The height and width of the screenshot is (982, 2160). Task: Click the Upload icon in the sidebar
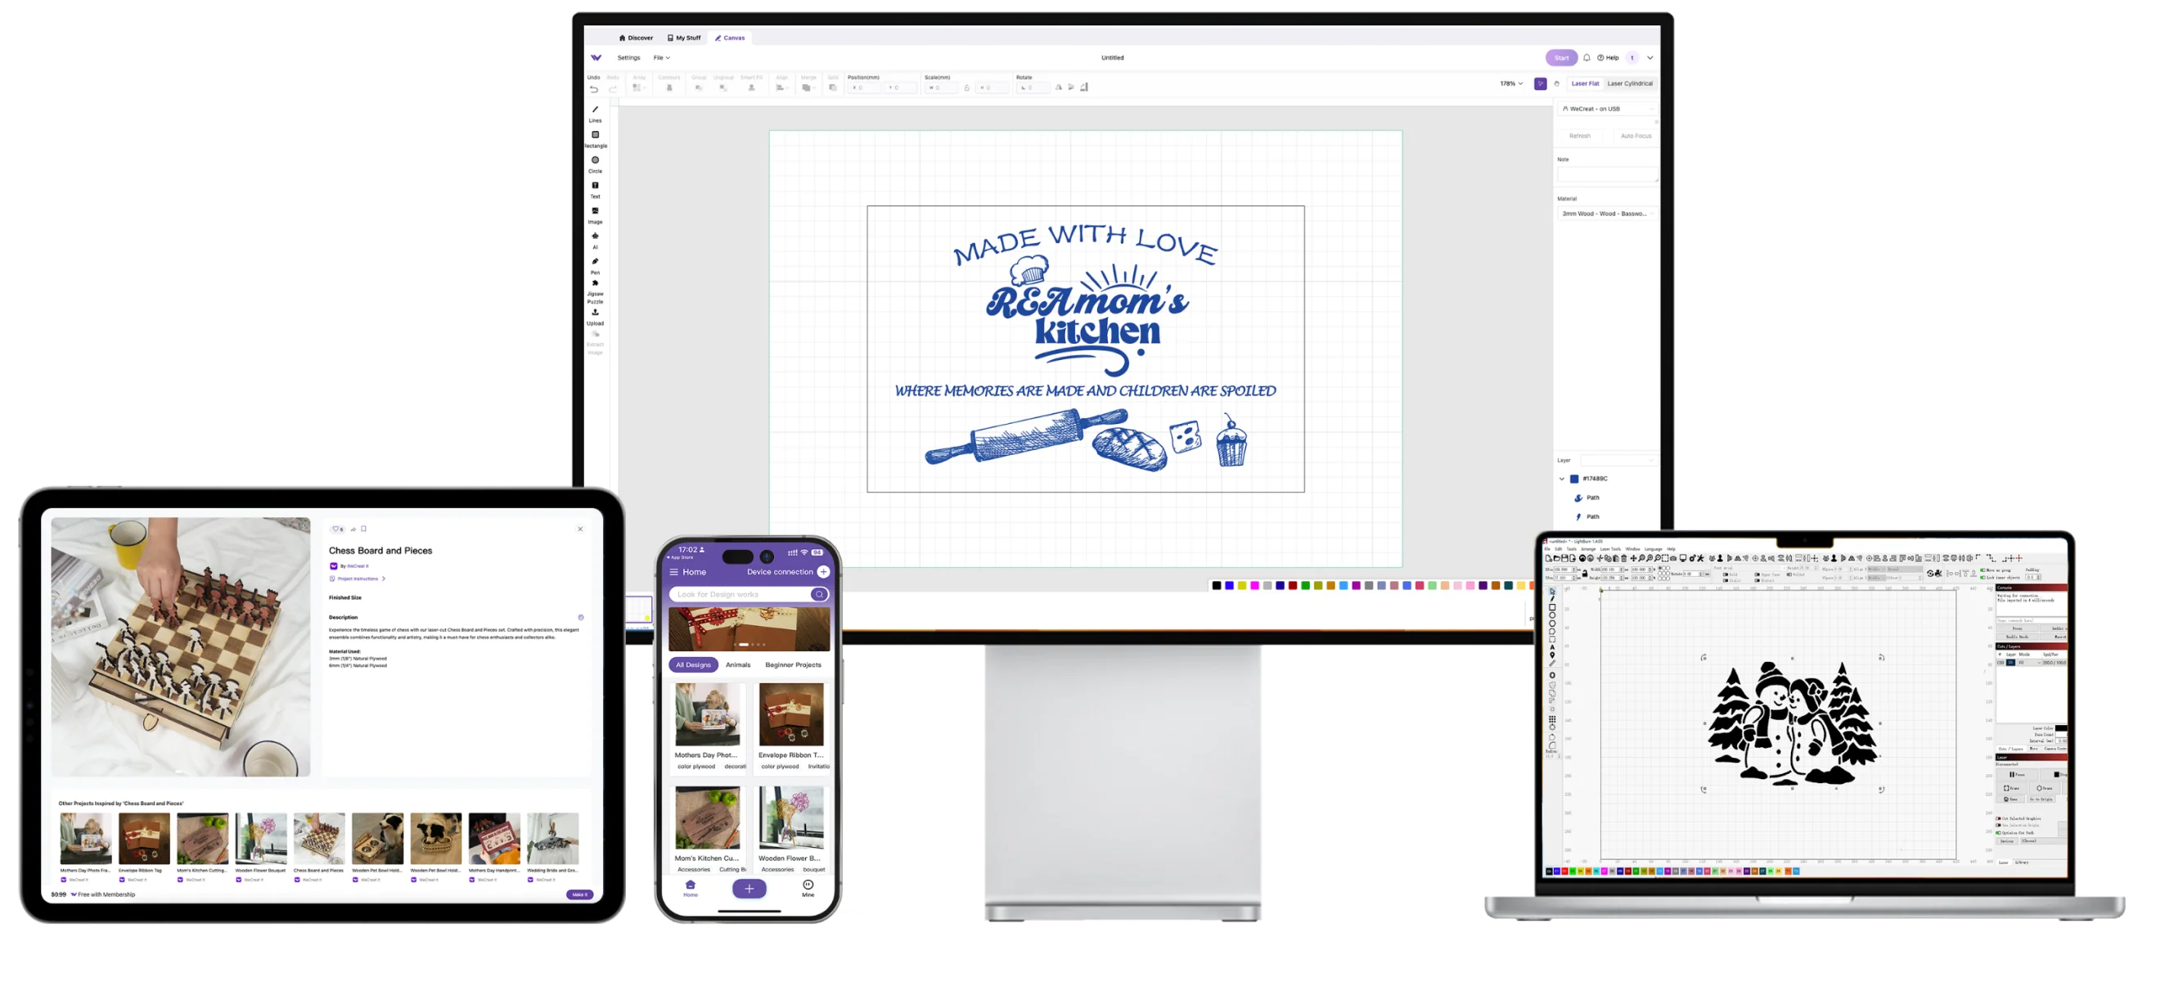click(596, 313)
